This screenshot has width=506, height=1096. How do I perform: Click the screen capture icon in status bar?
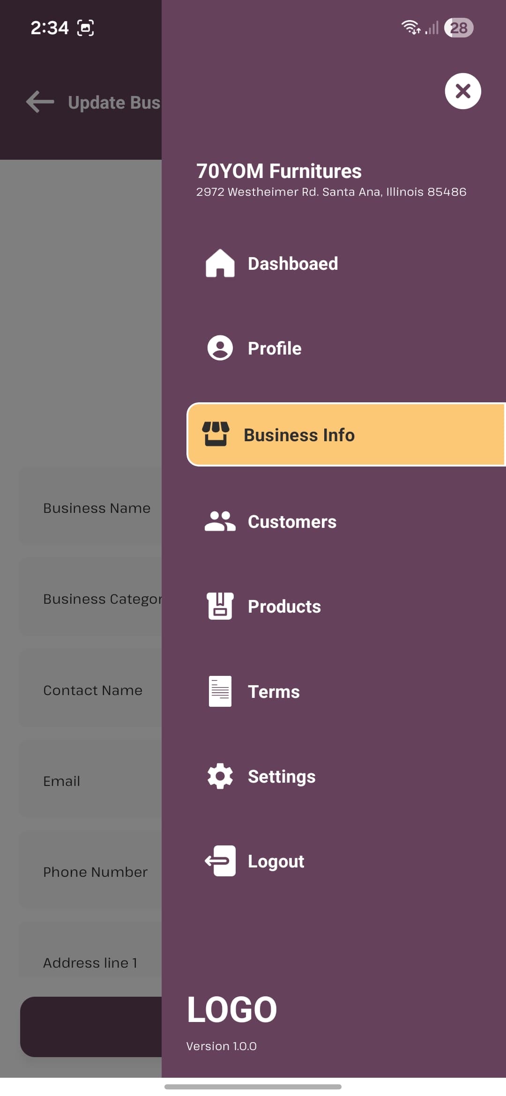[84, 28]
